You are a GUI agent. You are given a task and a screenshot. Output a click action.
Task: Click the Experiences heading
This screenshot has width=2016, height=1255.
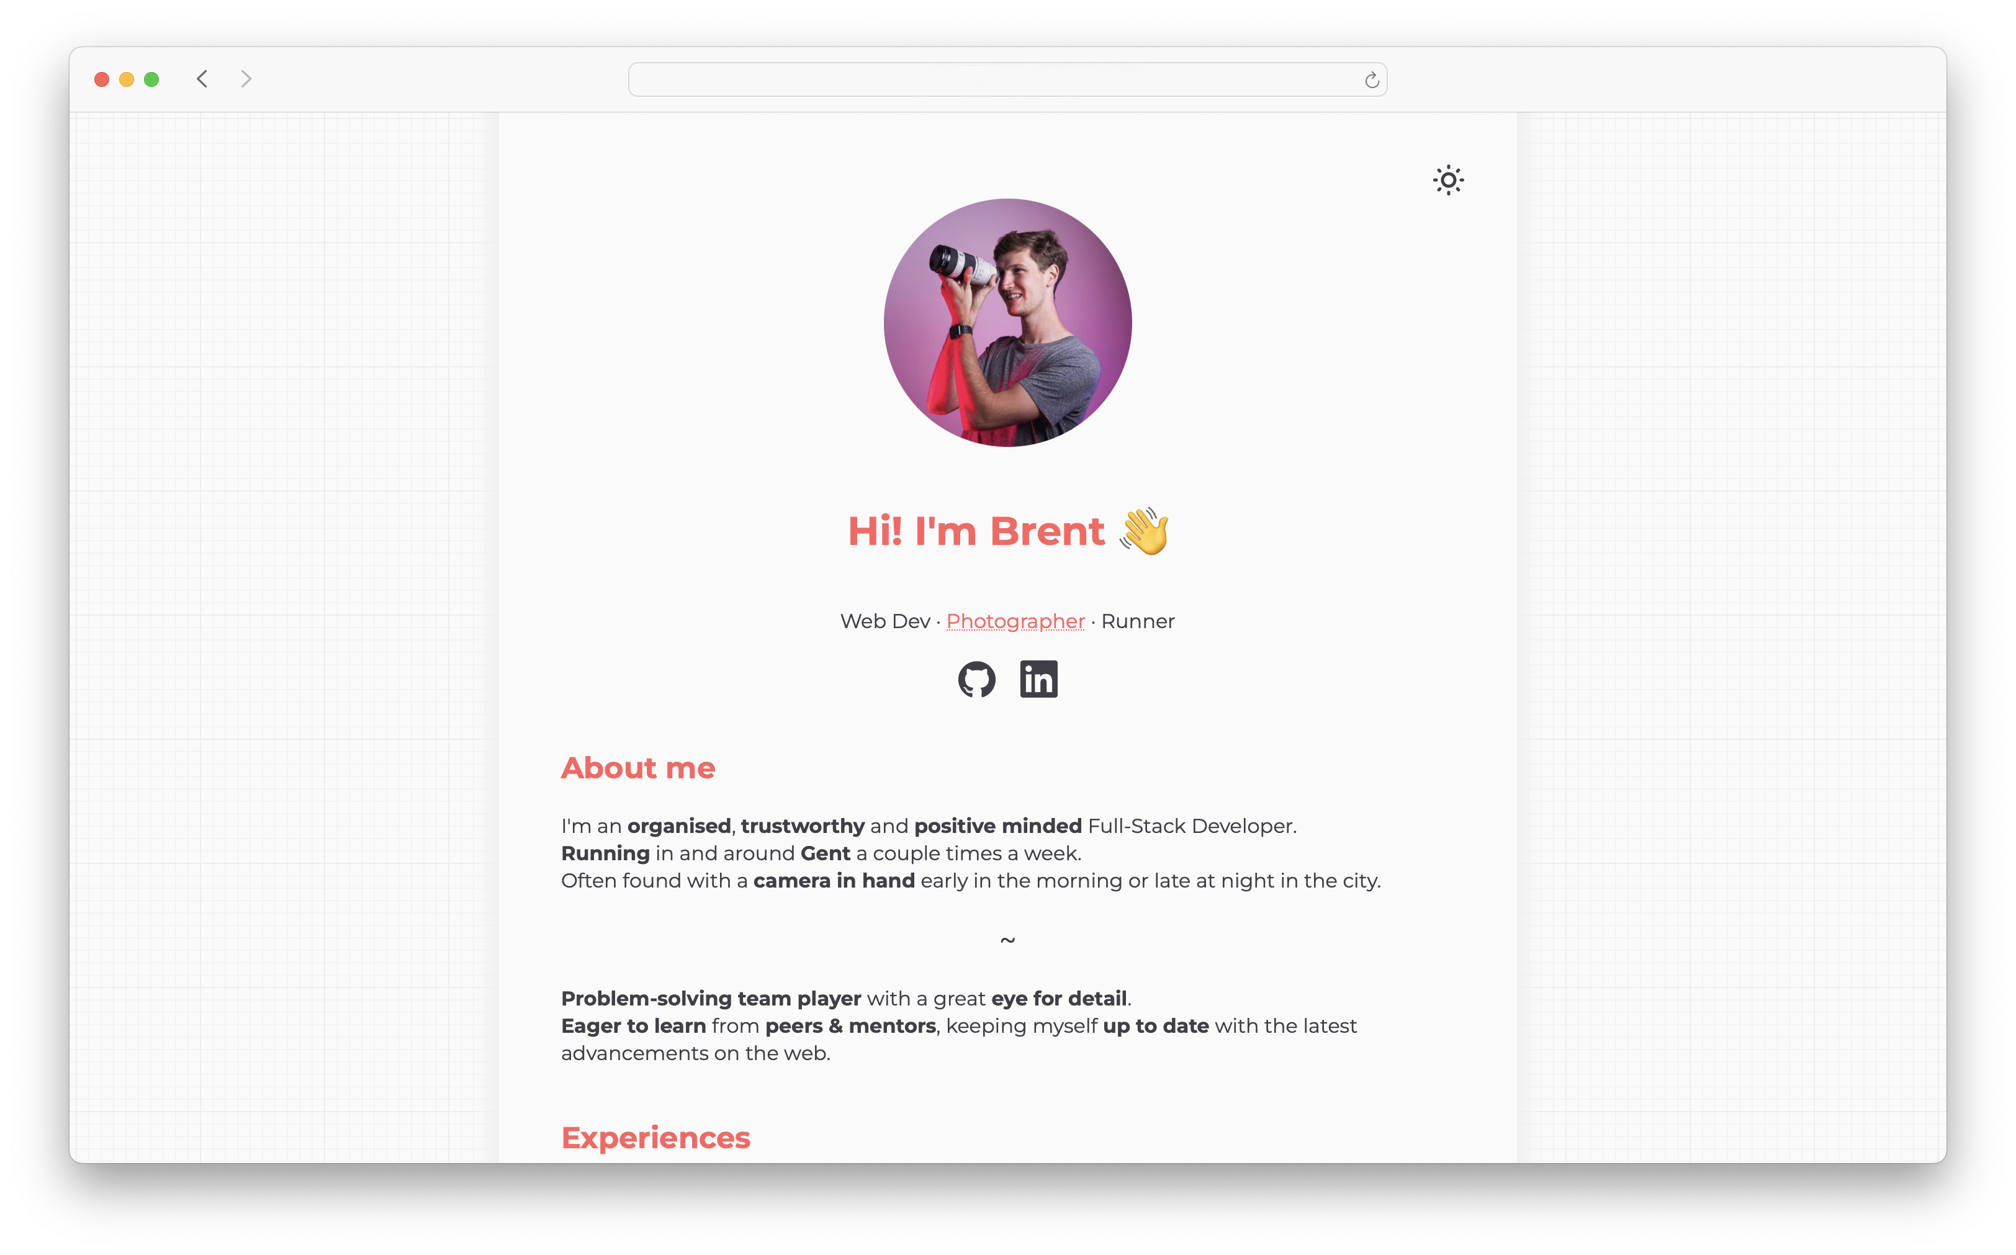[655, 1138]
